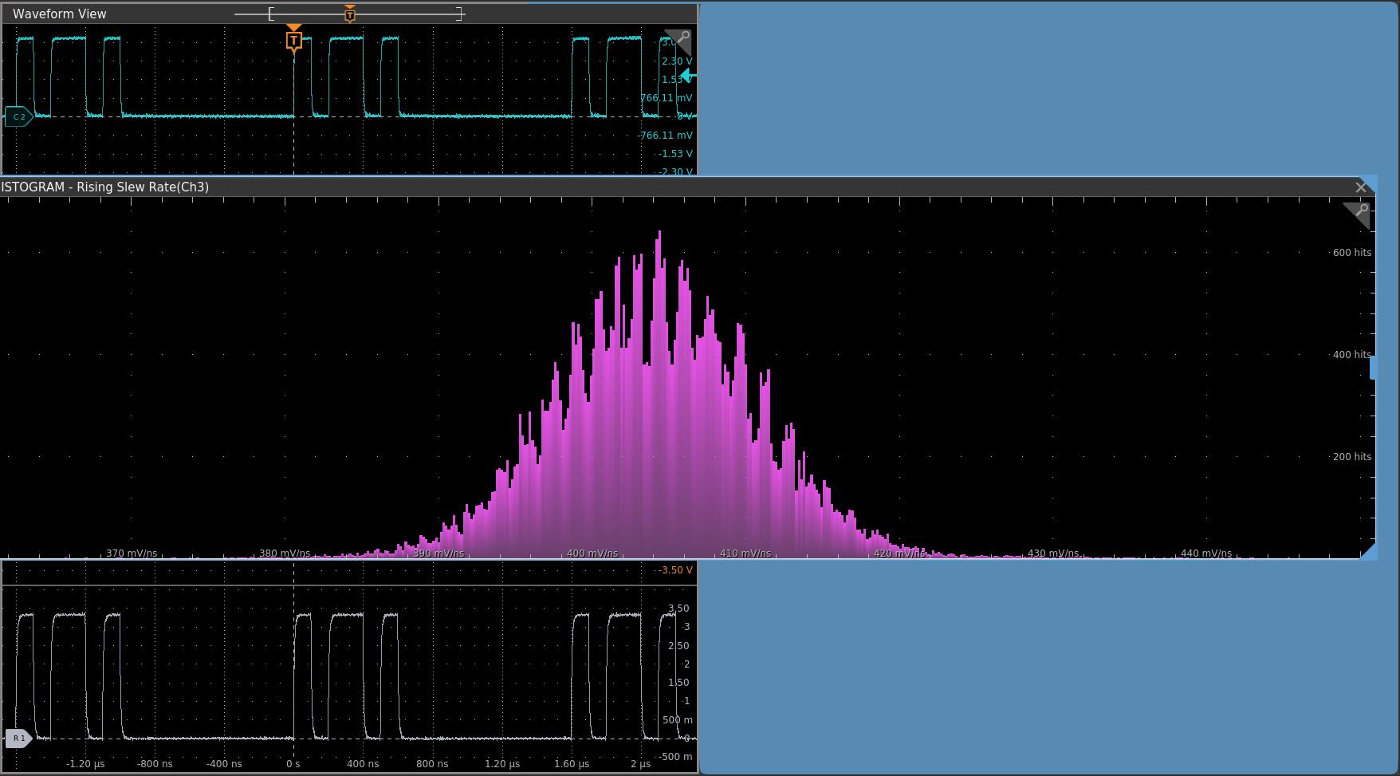Open zoom magnifier in the histogram plot
Image resolution: width=1400 pixels, height=776 pixels.
coord(1357,214)
